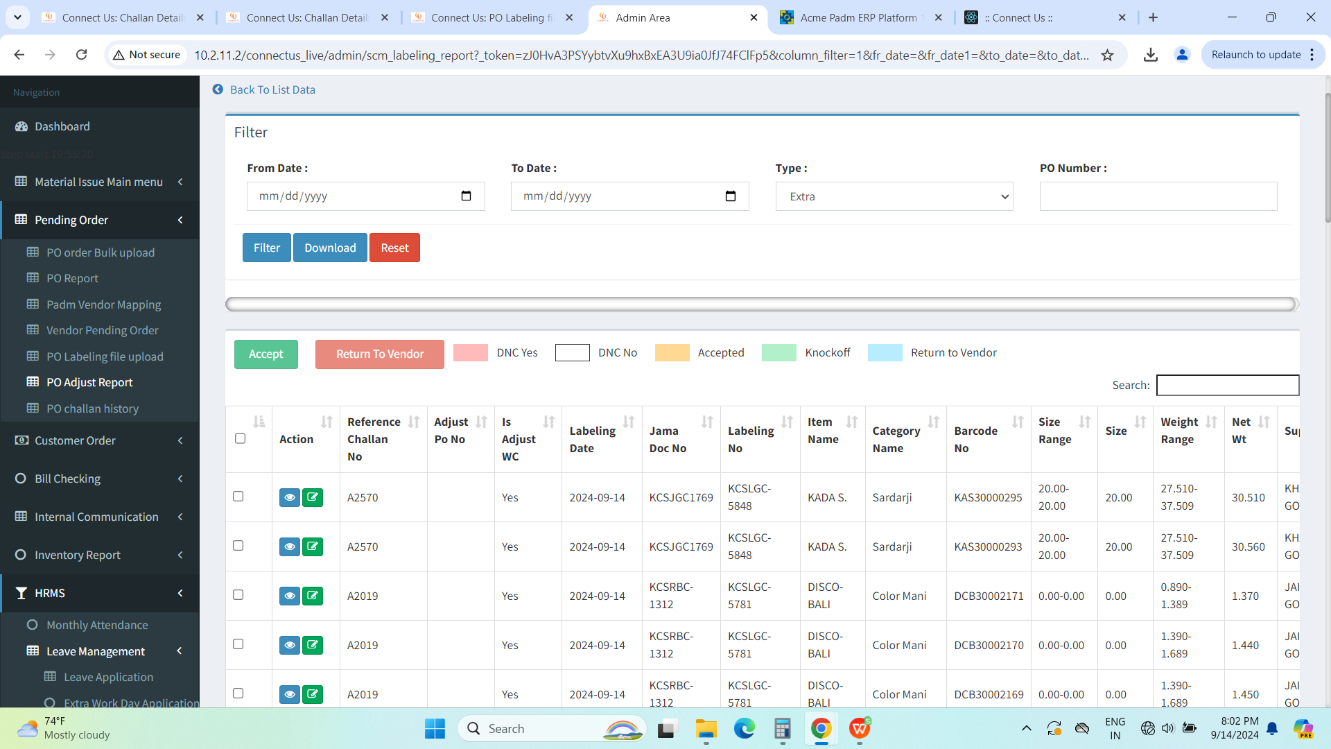Image resolution: width=1331 pixels, height=749 pixels.
Task: Expand the Bill Checking section
Action: coord(100,479)
